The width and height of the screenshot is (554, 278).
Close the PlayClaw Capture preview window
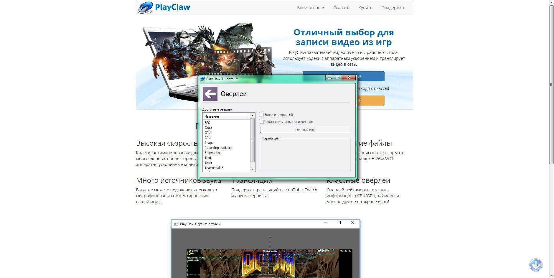353,223
